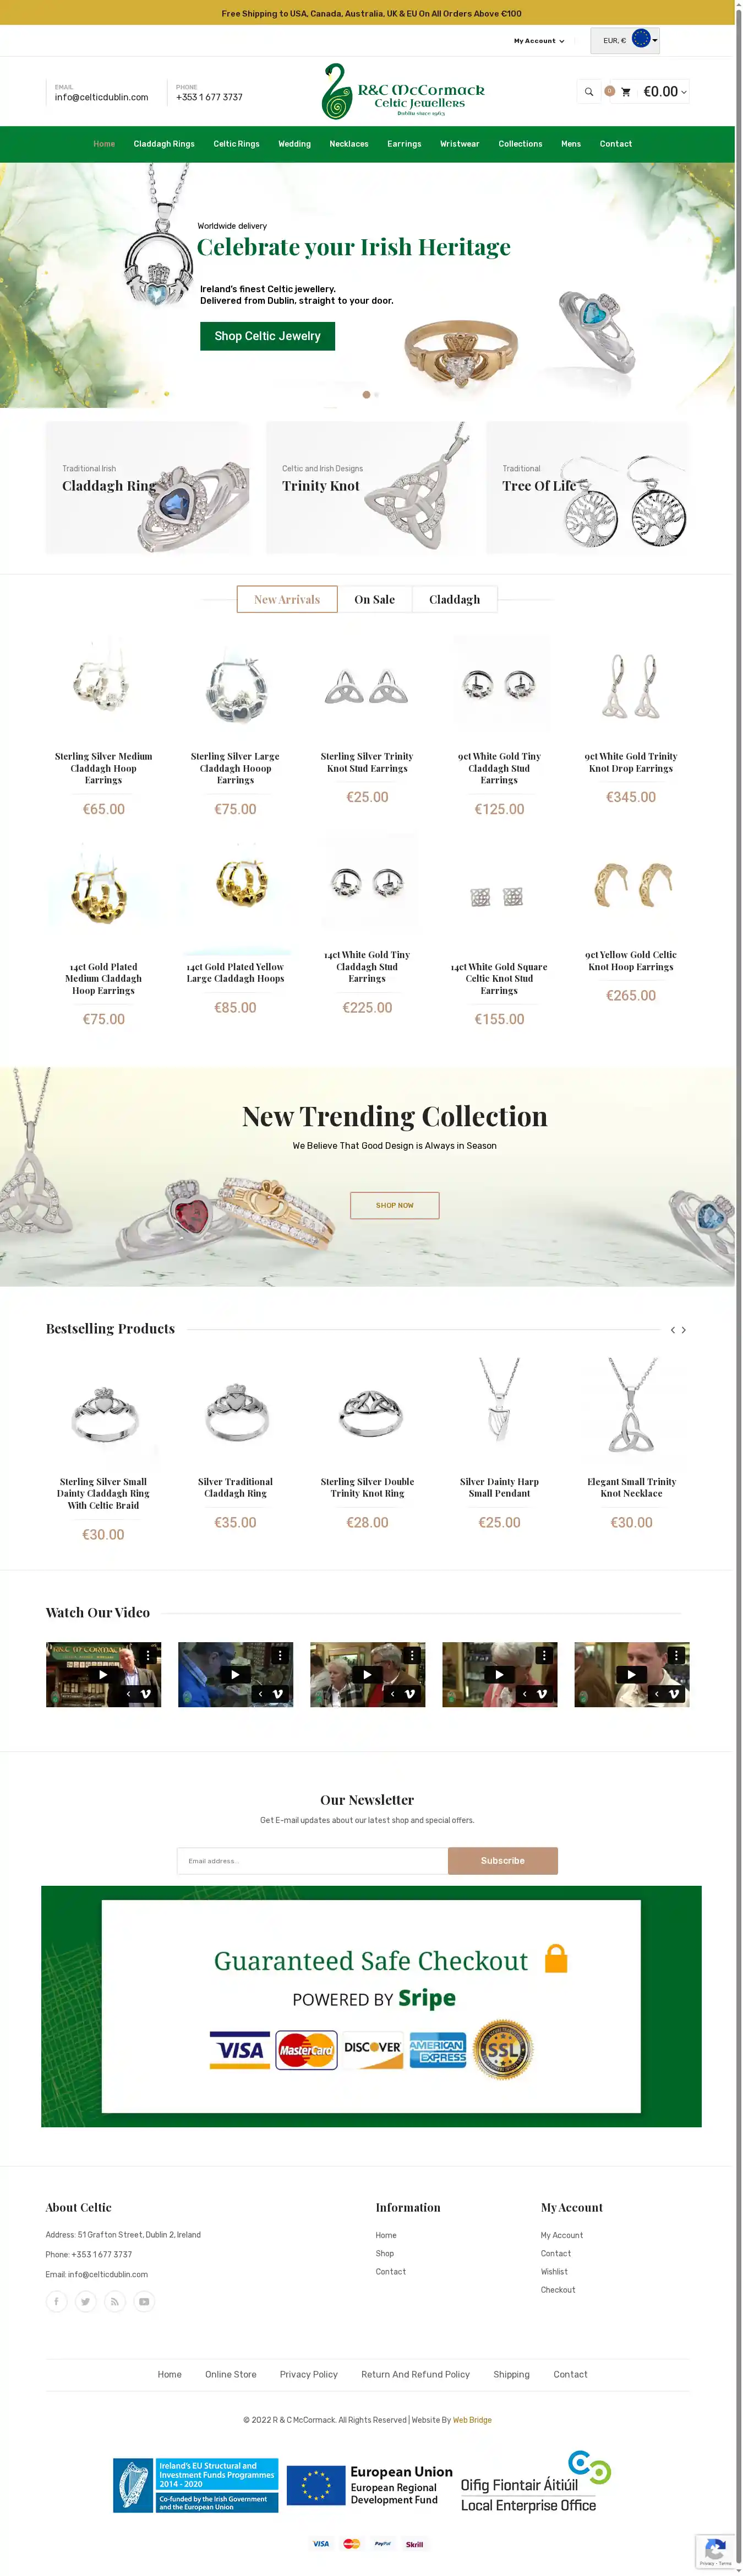Screen dimensions: 743x2576
Task: Click the Shop Celtic Jewelry button
Action: [267, 336]
